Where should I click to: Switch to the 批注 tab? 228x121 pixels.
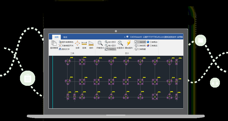(x=65, y=37)
